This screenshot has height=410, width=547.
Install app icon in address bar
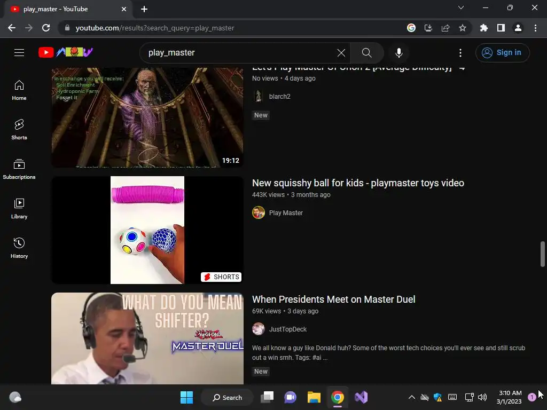(x=428, y=28)
